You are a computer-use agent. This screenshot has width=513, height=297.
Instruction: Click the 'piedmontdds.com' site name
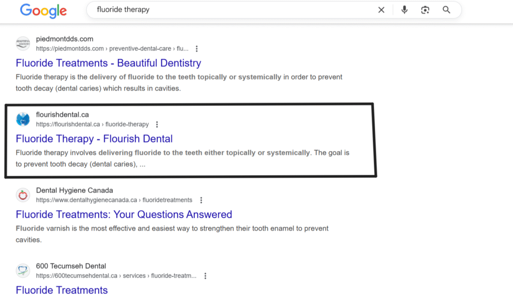[65, 39]
